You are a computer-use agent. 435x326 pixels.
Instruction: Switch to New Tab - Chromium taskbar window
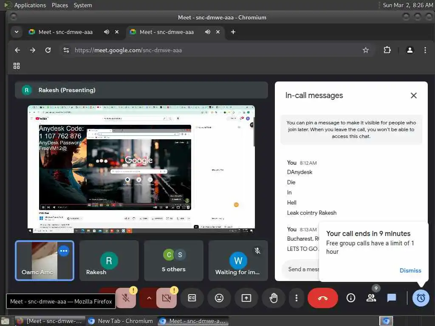(x=121, y=321)
